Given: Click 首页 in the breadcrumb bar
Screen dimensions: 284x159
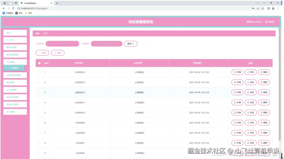Looking at the screenshot, I should 37,33.
